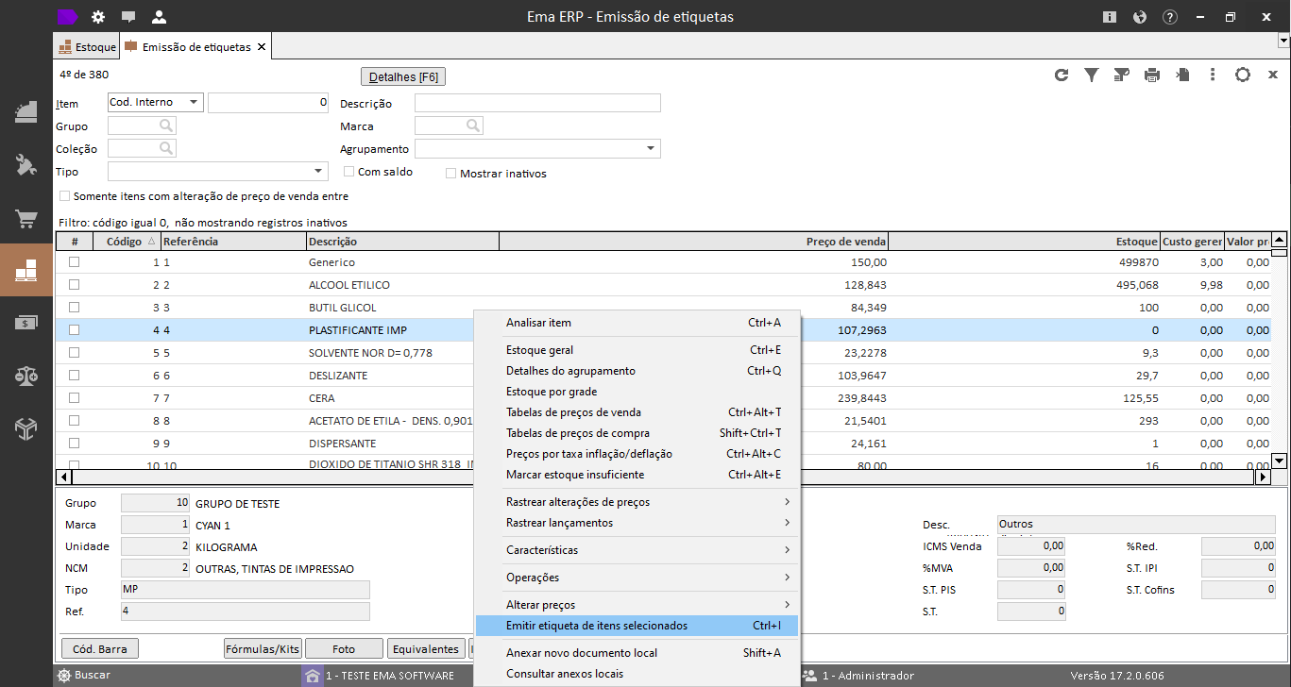Refresh the item list

[x=1062, y=75]
